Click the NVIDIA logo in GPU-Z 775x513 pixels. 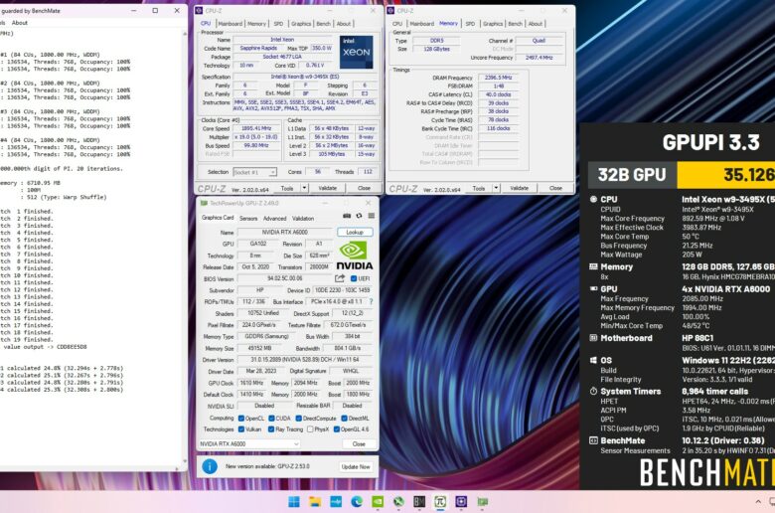coord(355,256)
